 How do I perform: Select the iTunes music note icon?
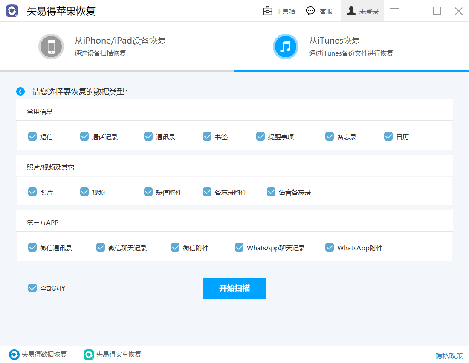pos(285,47)
